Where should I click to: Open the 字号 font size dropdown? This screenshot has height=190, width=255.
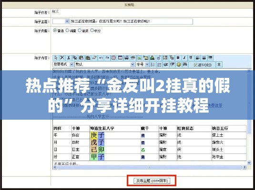[143, 64]
